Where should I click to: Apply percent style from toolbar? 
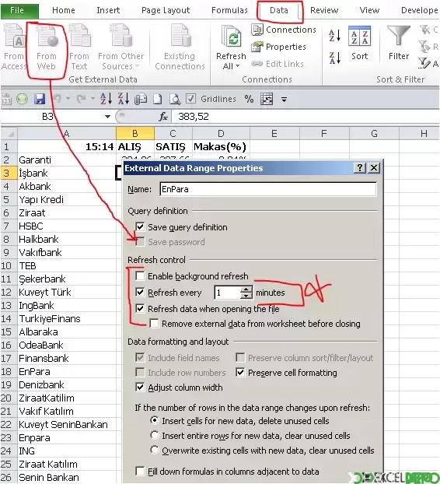coord(249,99)
